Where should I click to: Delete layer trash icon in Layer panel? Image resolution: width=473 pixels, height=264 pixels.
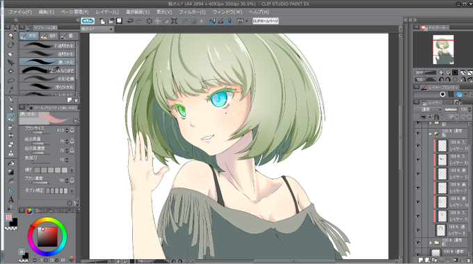tap(468, 260)
